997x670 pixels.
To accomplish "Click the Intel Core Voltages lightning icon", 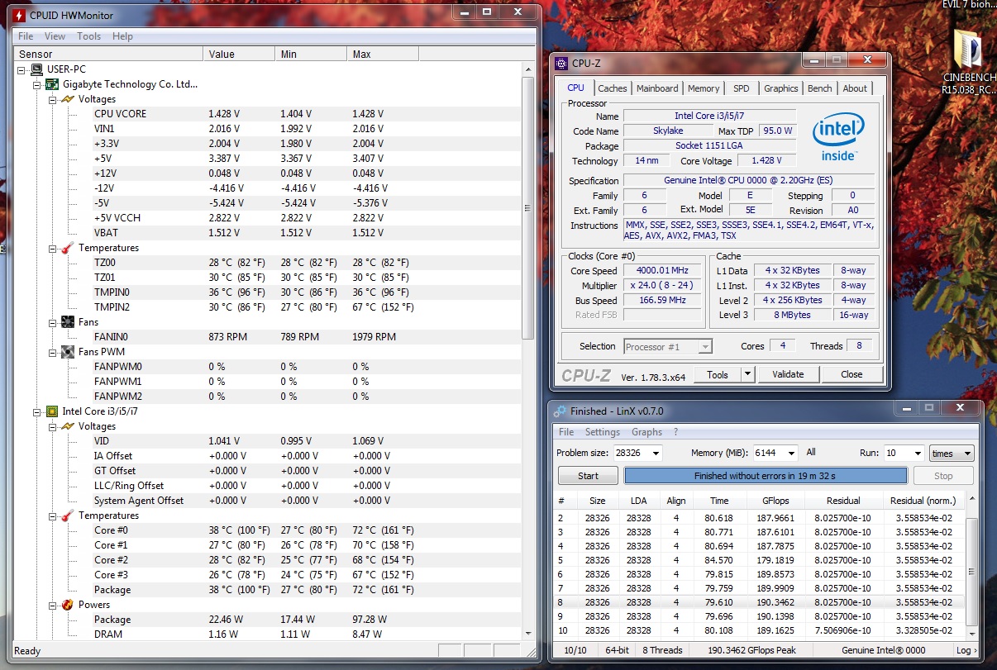I will pos(68,426).
